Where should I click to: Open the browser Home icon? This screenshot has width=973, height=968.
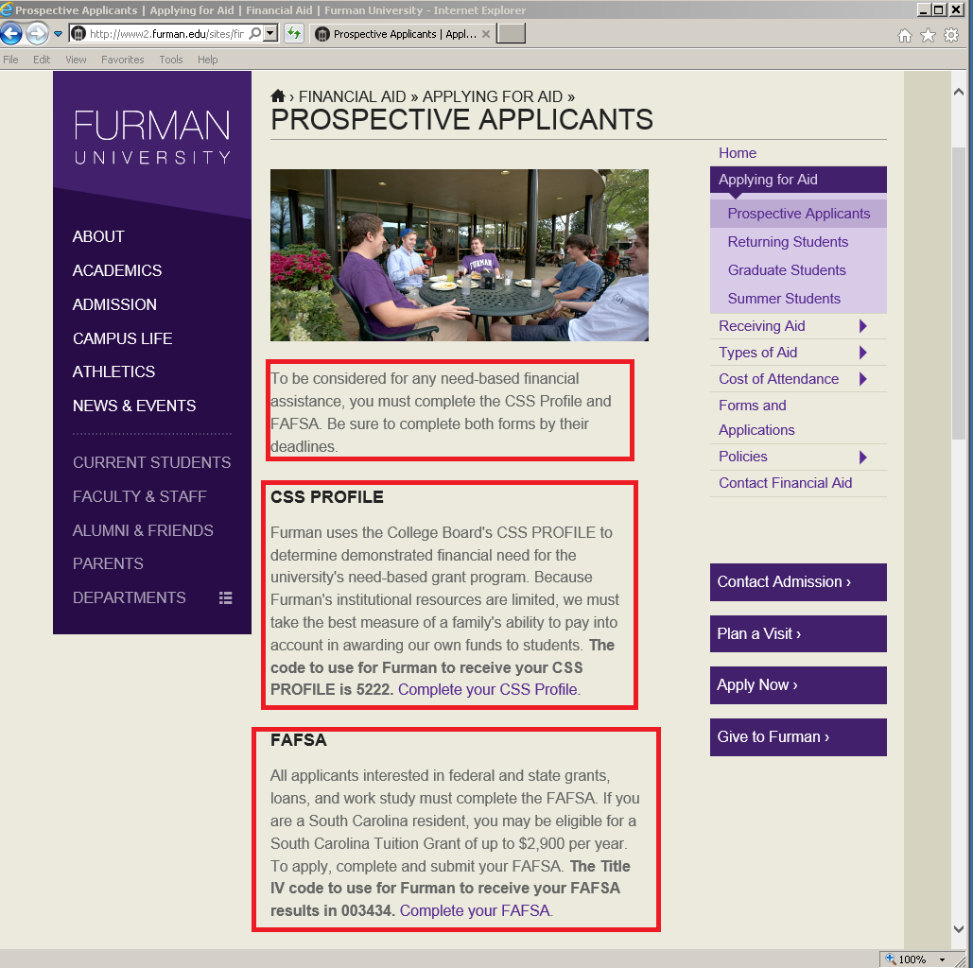(x=905, y=35)
